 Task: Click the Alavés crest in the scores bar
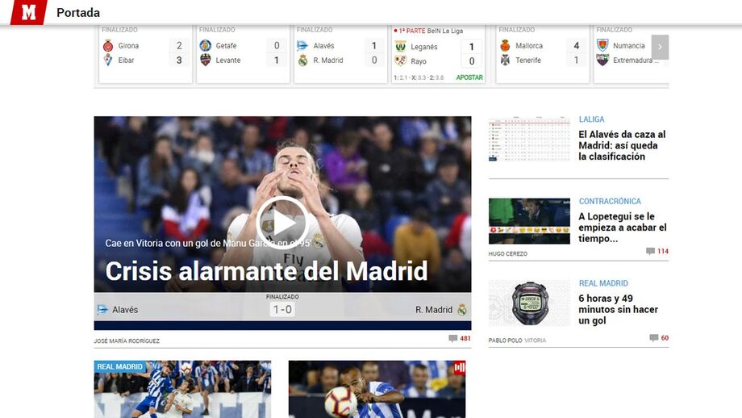(x=302, y=45)
